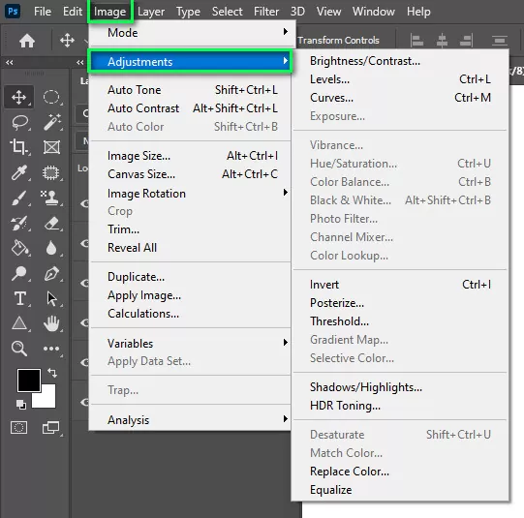Collapse the panel next to toolbox
The width and height of the screenshot is (524, 518).
(x=79, y=63)
